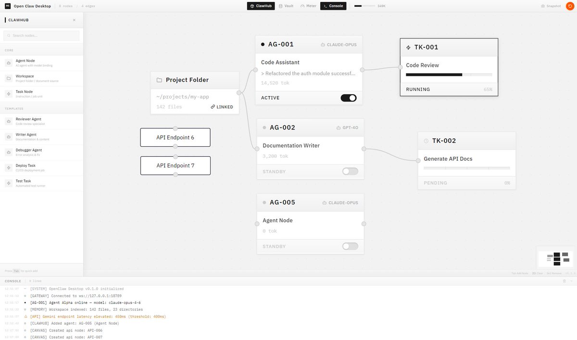
Task: Click the Agent Node robot icon
Action: coord(9,63)
